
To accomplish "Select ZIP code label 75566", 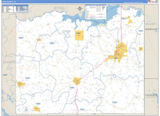I will [51, 43].
